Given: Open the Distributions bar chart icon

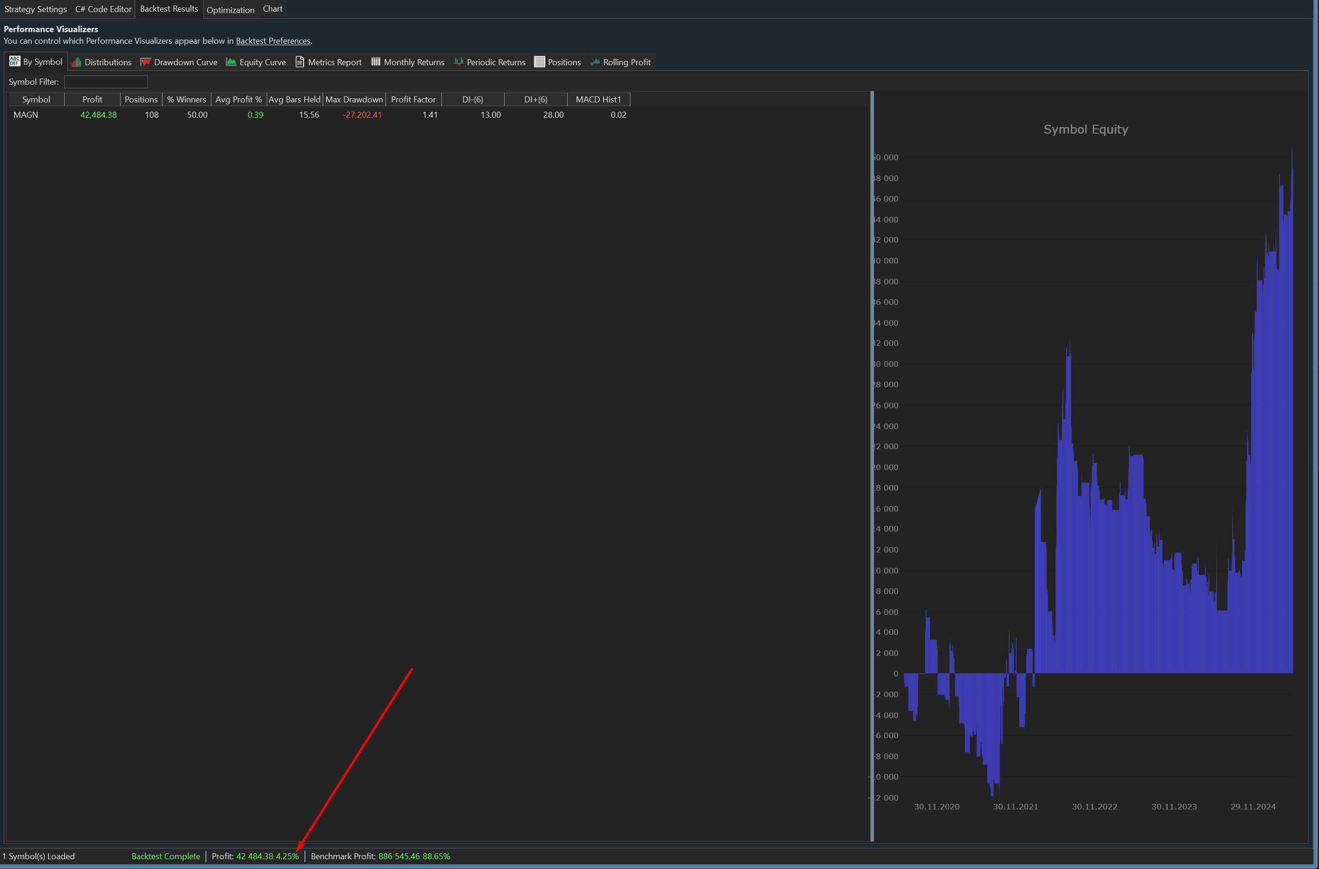Looking at the screenshot, I should [x=76, y=62].
